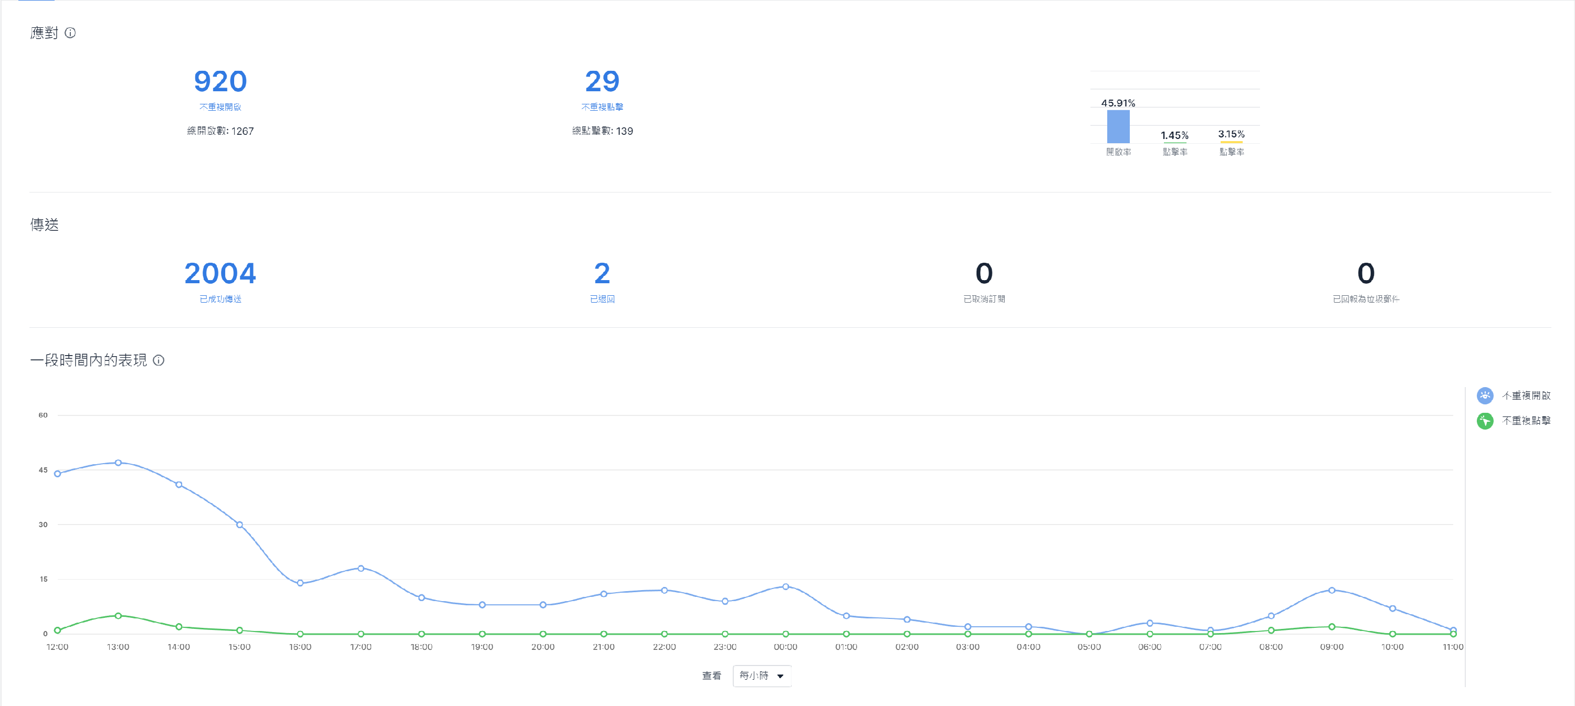Click the dropdown arrow beside 每小時
Screen dimensions: 1575x706
point(780,676)
